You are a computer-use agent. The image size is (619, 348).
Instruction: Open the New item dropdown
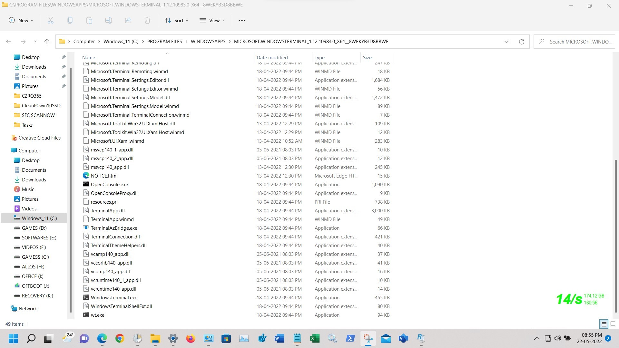[x=21, y=20]
